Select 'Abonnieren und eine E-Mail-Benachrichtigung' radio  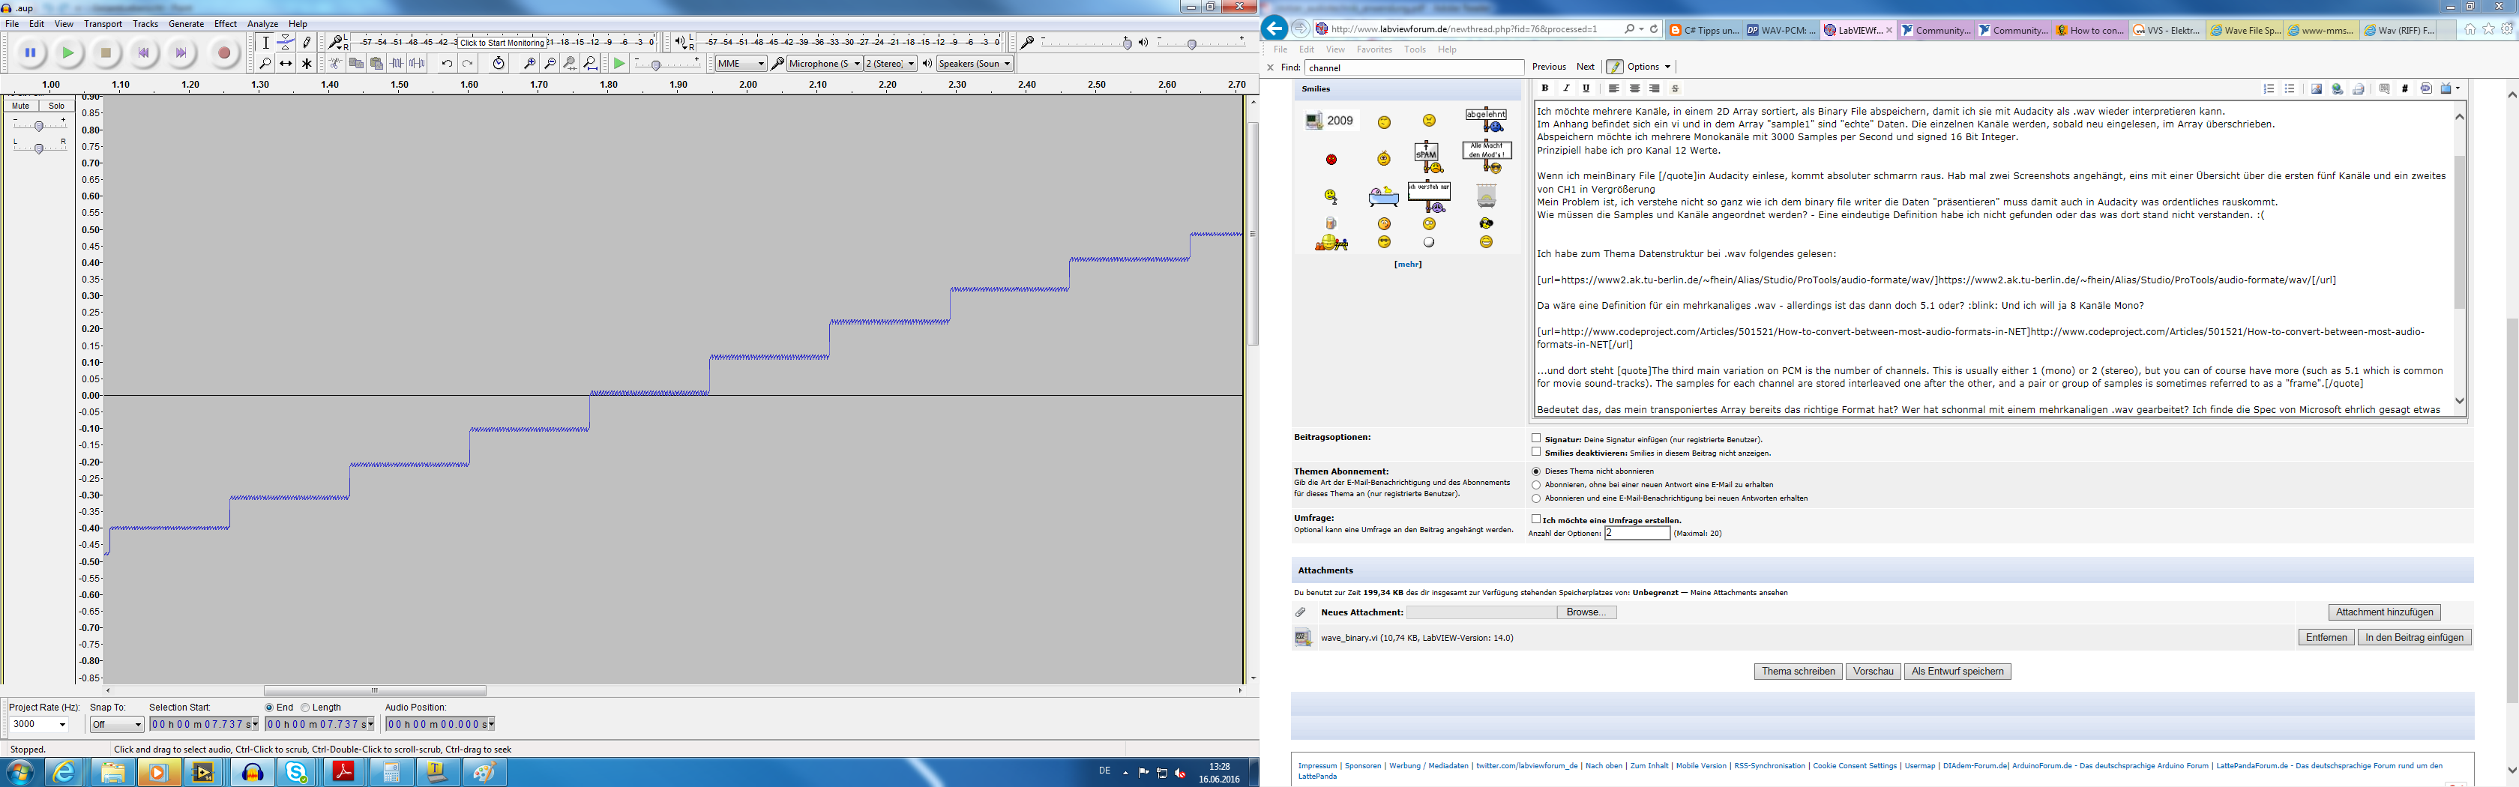coord(1536,498)
